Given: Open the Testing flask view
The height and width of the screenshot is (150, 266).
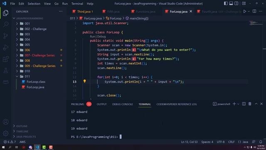Looking at the screenshot, I should [x=5, y=70].
